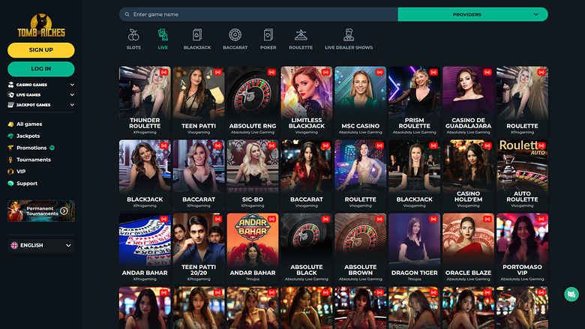Go to All games page
Screen dimensions: 585x329
click(x=29, y=124)
